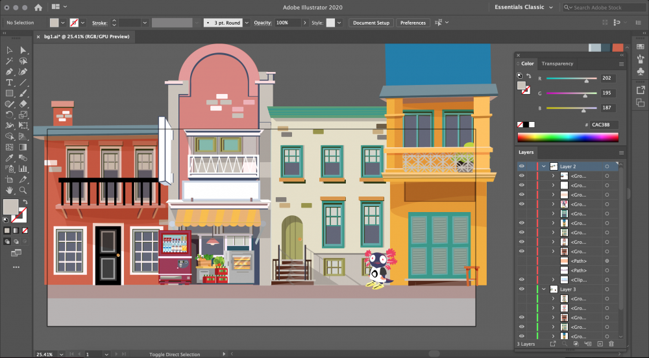Reset to default fill and stroke
Image resolution: width=649 pixels, height=358 pixels.
pyautogui.click(x=5, y=220)
